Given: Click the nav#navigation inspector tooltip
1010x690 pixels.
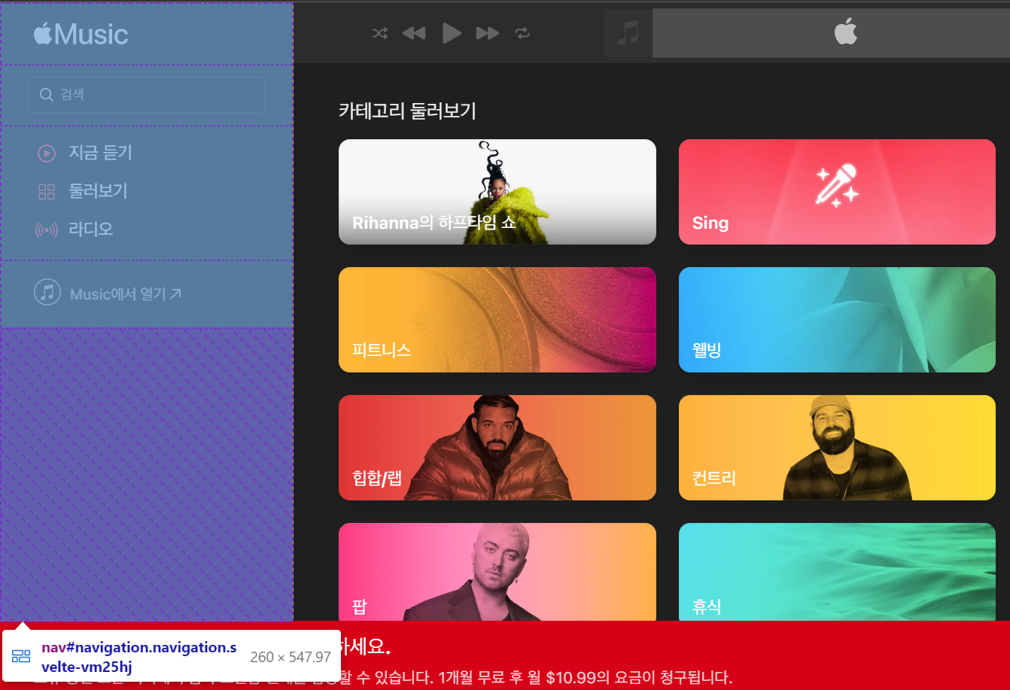Looking at the screenshot, I should click(x=172, y=657).
